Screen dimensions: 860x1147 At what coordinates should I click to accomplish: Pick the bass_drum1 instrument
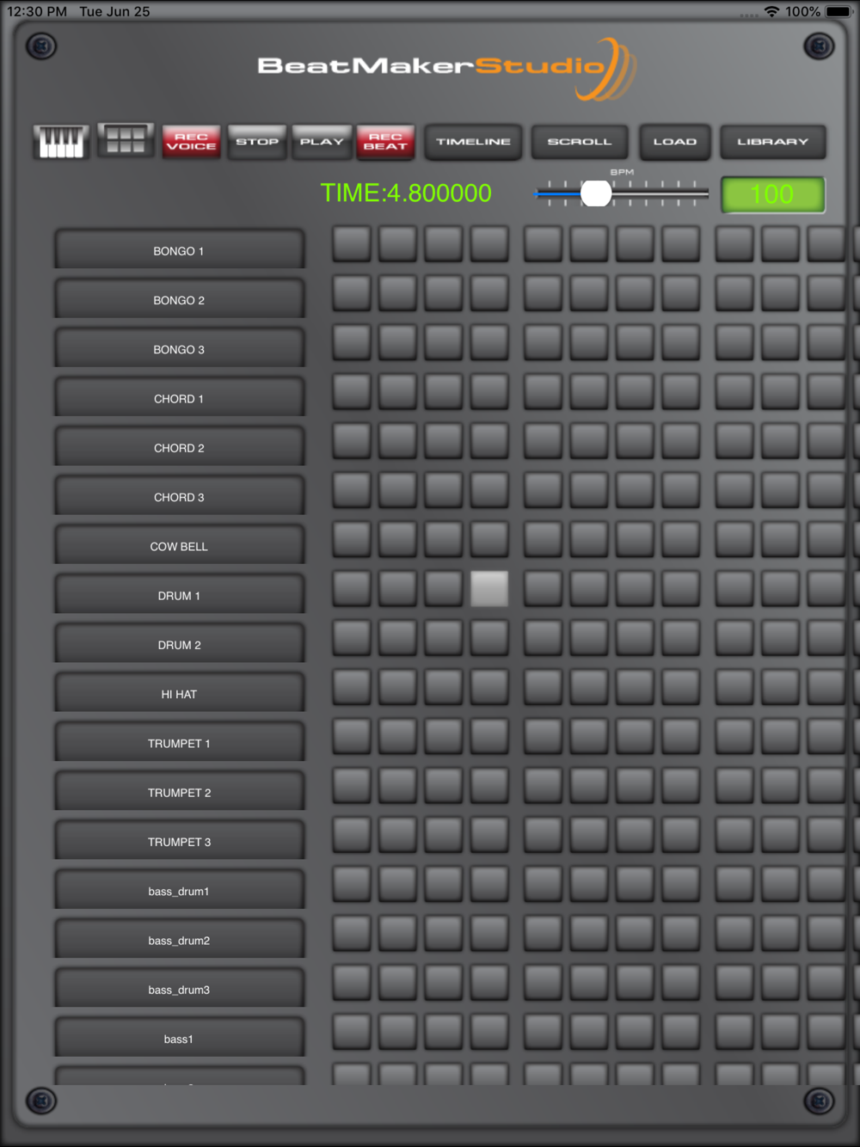(x=179, y=890)
